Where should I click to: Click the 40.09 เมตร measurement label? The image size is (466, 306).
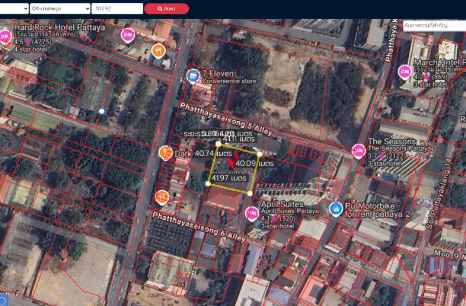[x=254, y=163]
